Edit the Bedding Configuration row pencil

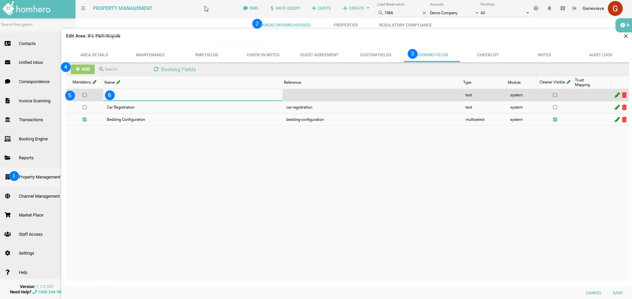pos(617,120)
